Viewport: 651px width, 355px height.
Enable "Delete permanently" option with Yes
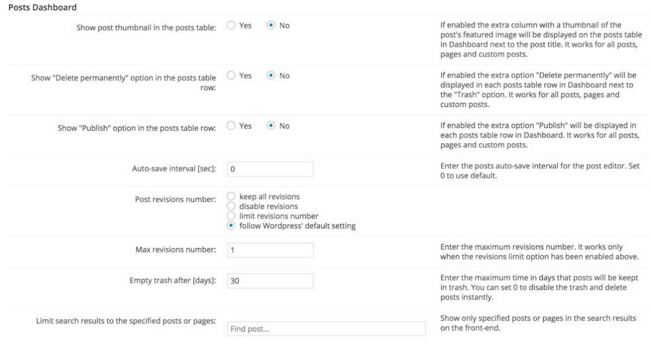231,76
